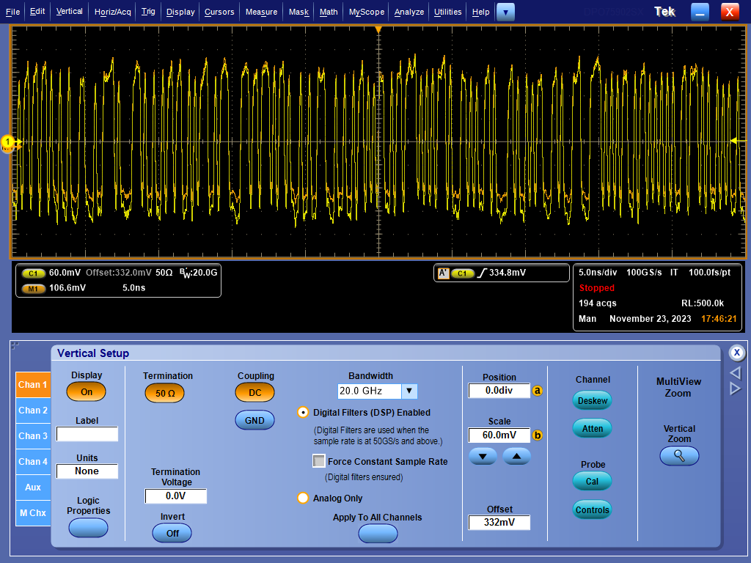
Task: Click the channel Atten button
Action: pyautogui.click(x=592, y=428)
